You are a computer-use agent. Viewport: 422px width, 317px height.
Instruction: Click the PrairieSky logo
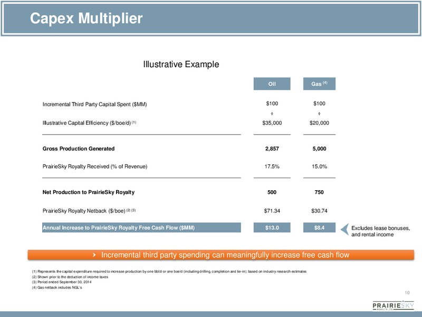393,306
